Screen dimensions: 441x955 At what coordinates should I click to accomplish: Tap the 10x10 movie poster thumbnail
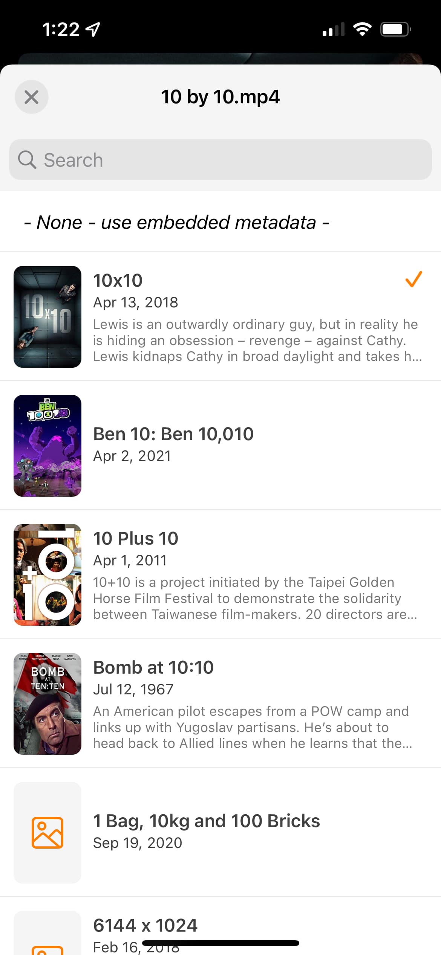[47, 317]
